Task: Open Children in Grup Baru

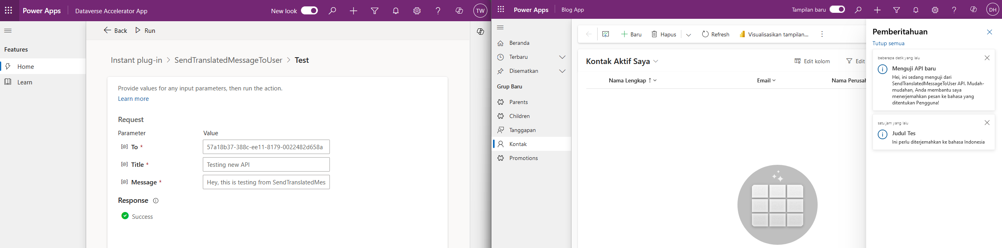Action: pyautogui.click(x=531, y=116)
